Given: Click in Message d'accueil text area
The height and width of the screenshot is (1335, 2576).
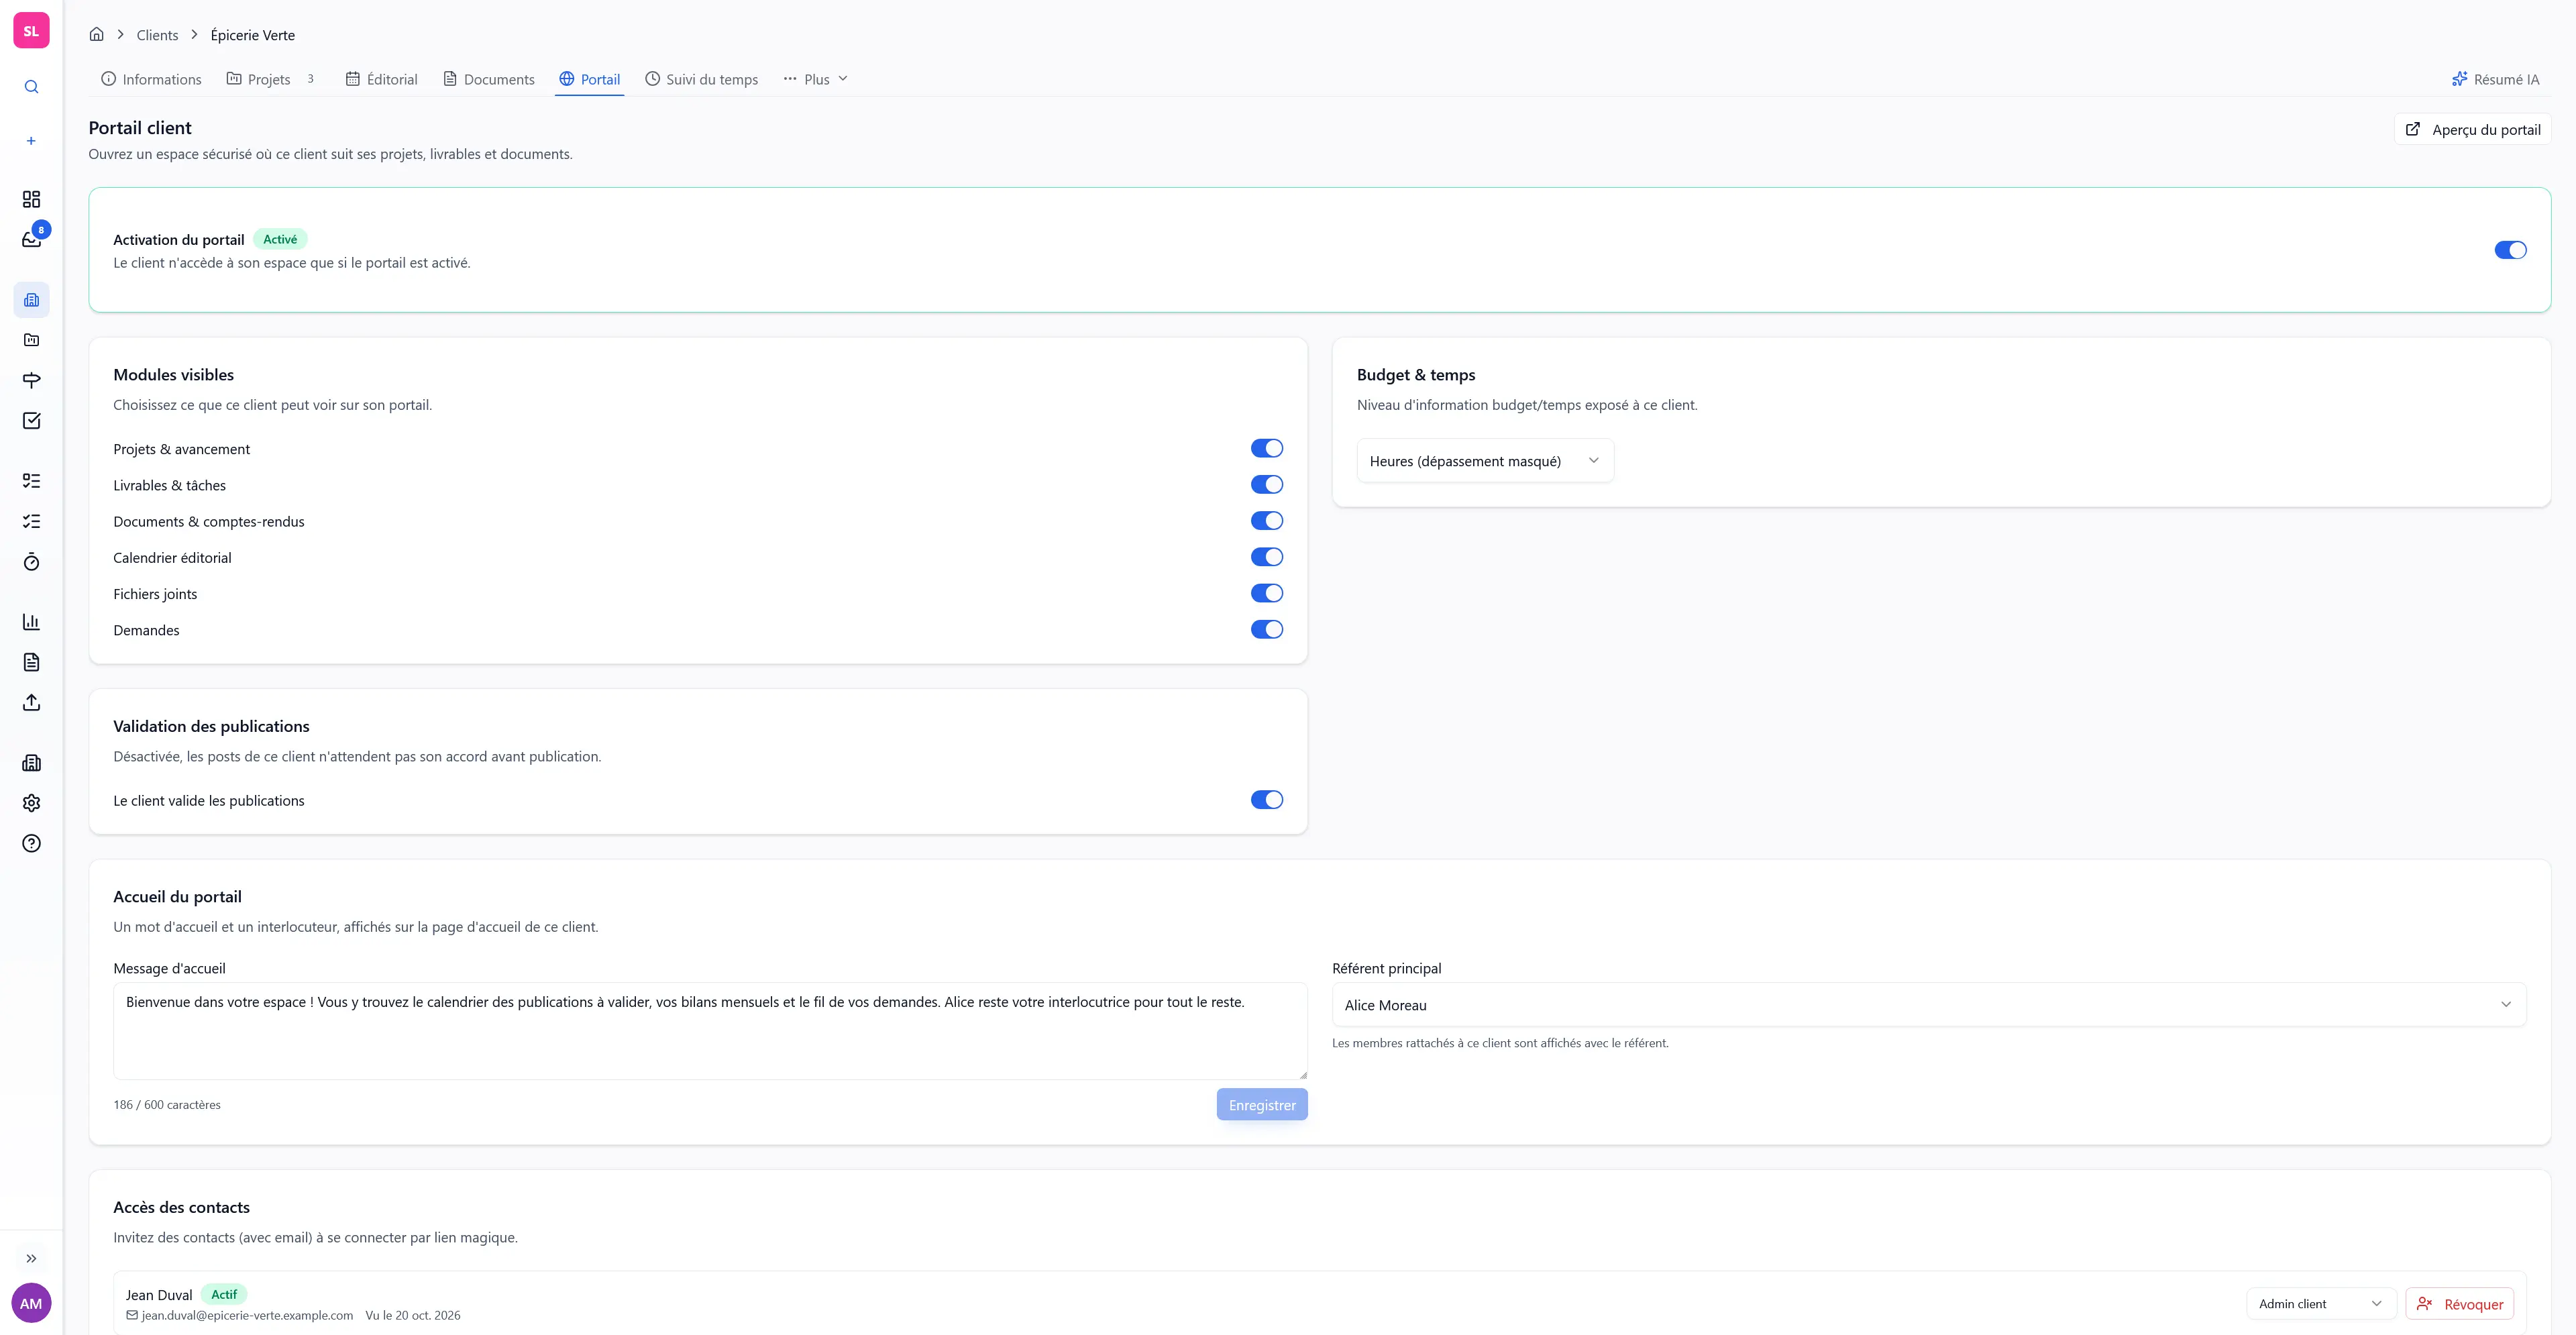Looking at the screenshot, I should pyautogui.click(x=710, y=1031).
